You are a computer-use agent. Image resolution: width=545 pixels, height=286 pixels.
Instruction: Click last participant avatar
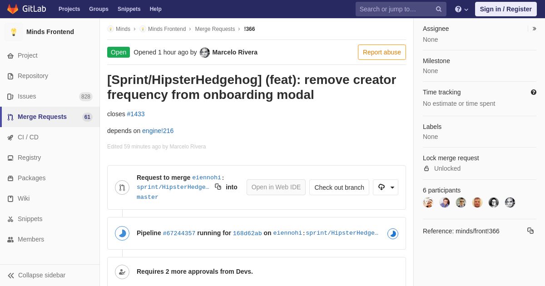coord(510,202)
